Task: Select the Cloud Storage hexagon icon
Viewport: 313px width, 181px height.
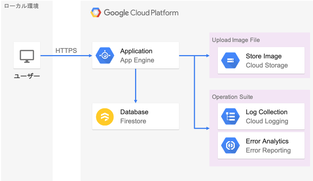Action: click(230, 61)
